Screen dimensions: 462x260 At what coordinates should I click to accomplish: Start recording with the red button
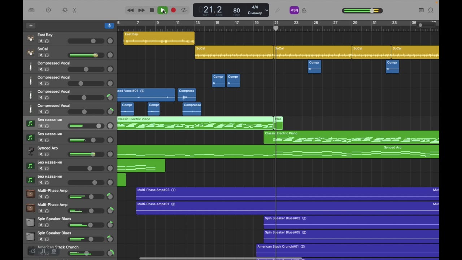[x=173, y=10]
